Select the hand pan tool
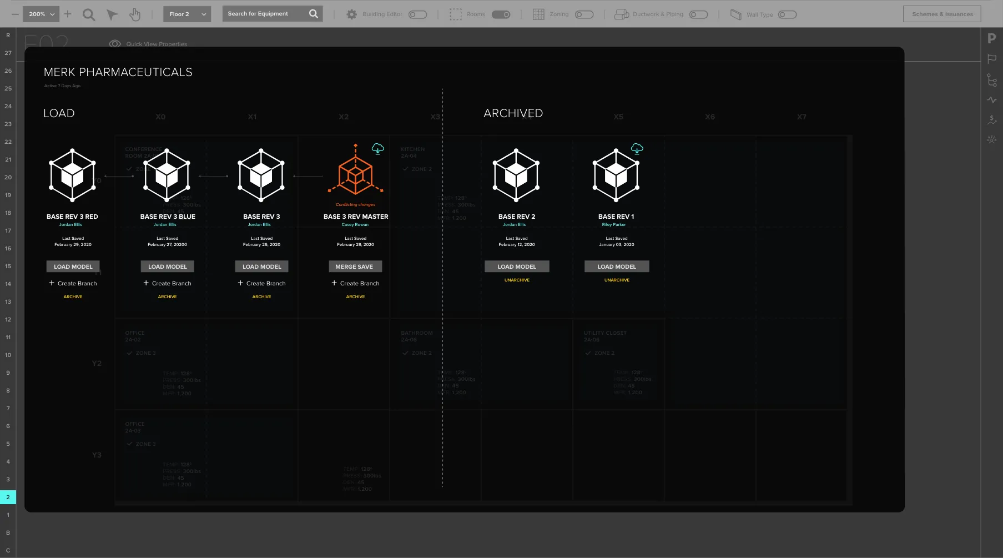Viewport: 1003px width, 558px height. (x=135, y=14)
